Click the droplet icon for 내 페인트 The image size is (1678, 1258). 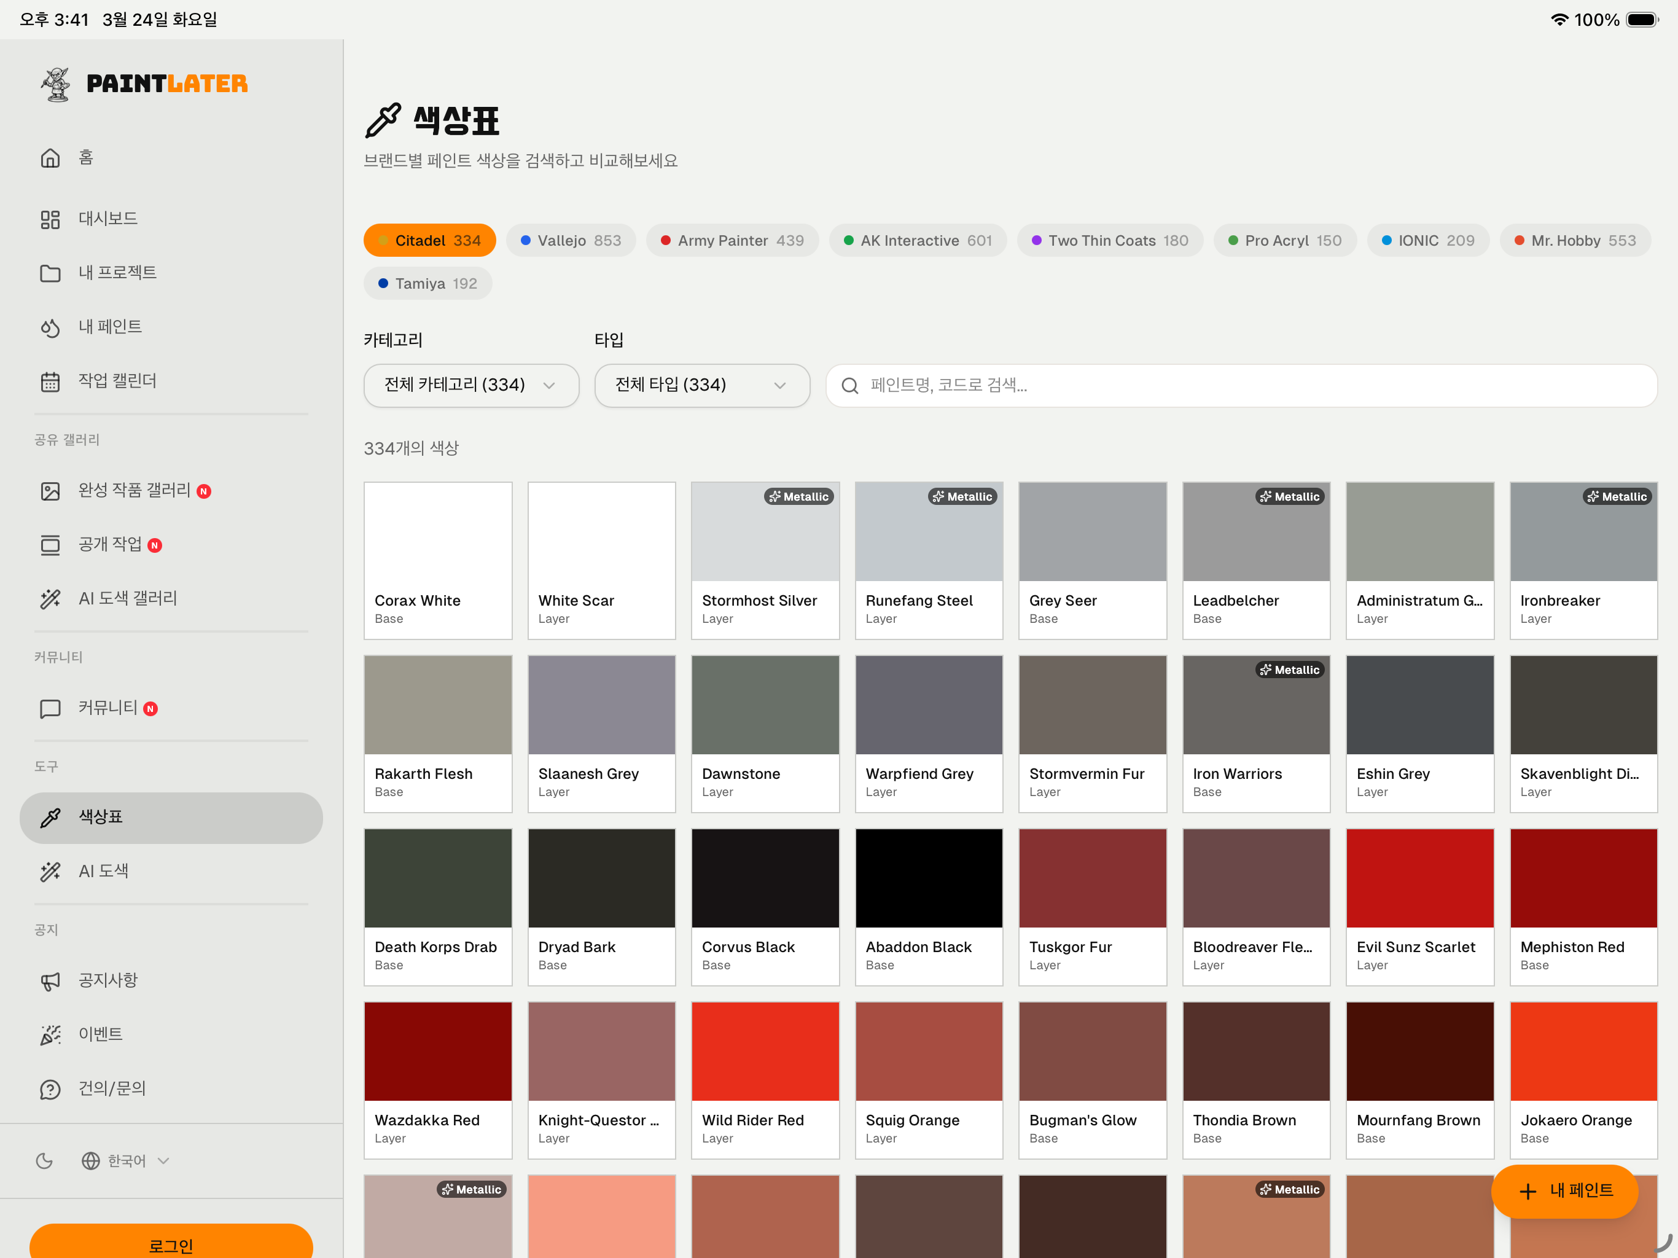point(50,328)
